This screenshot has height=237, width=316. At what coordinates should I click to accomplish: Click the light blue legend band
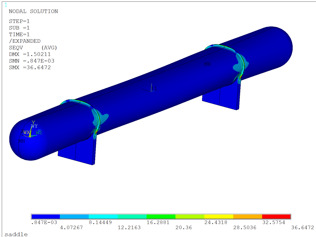[x=74, y=217]
